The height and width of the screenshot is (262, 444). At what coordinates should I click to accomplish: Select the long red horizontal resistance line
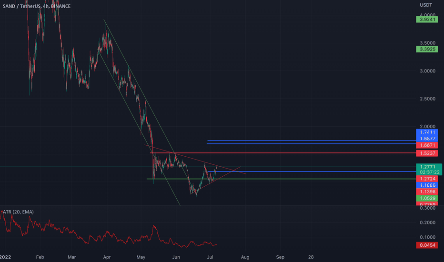tap(283, 153)
